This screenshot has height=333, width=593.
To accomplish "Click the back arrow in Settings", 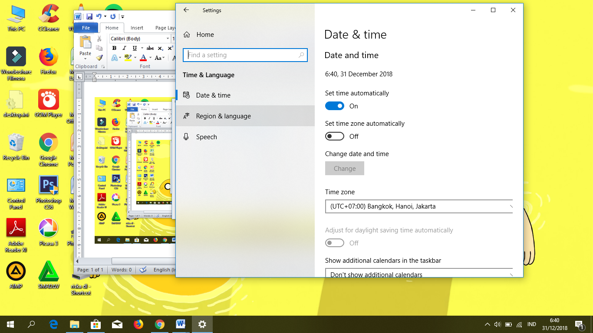I will pos(187,10).
